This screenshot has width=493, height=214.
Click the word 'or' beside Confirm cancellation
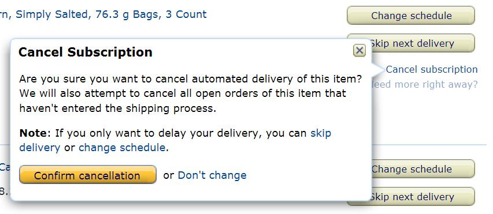point(169,175)
